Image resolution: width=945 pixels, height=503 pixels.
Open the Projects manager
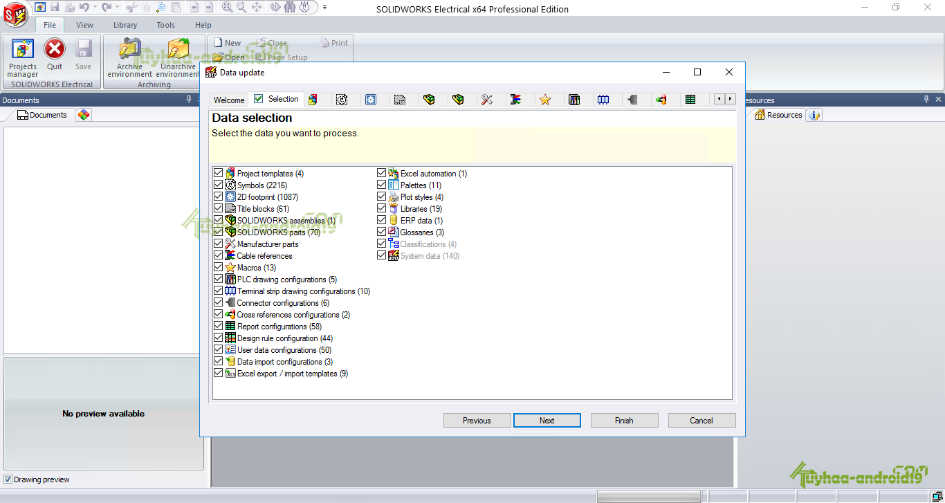pyautogui.click(x=23, y=58)
